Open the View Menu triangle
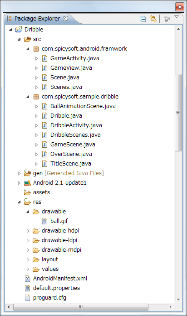Viewport: 187px width, 316px height. tap(177, 17)
